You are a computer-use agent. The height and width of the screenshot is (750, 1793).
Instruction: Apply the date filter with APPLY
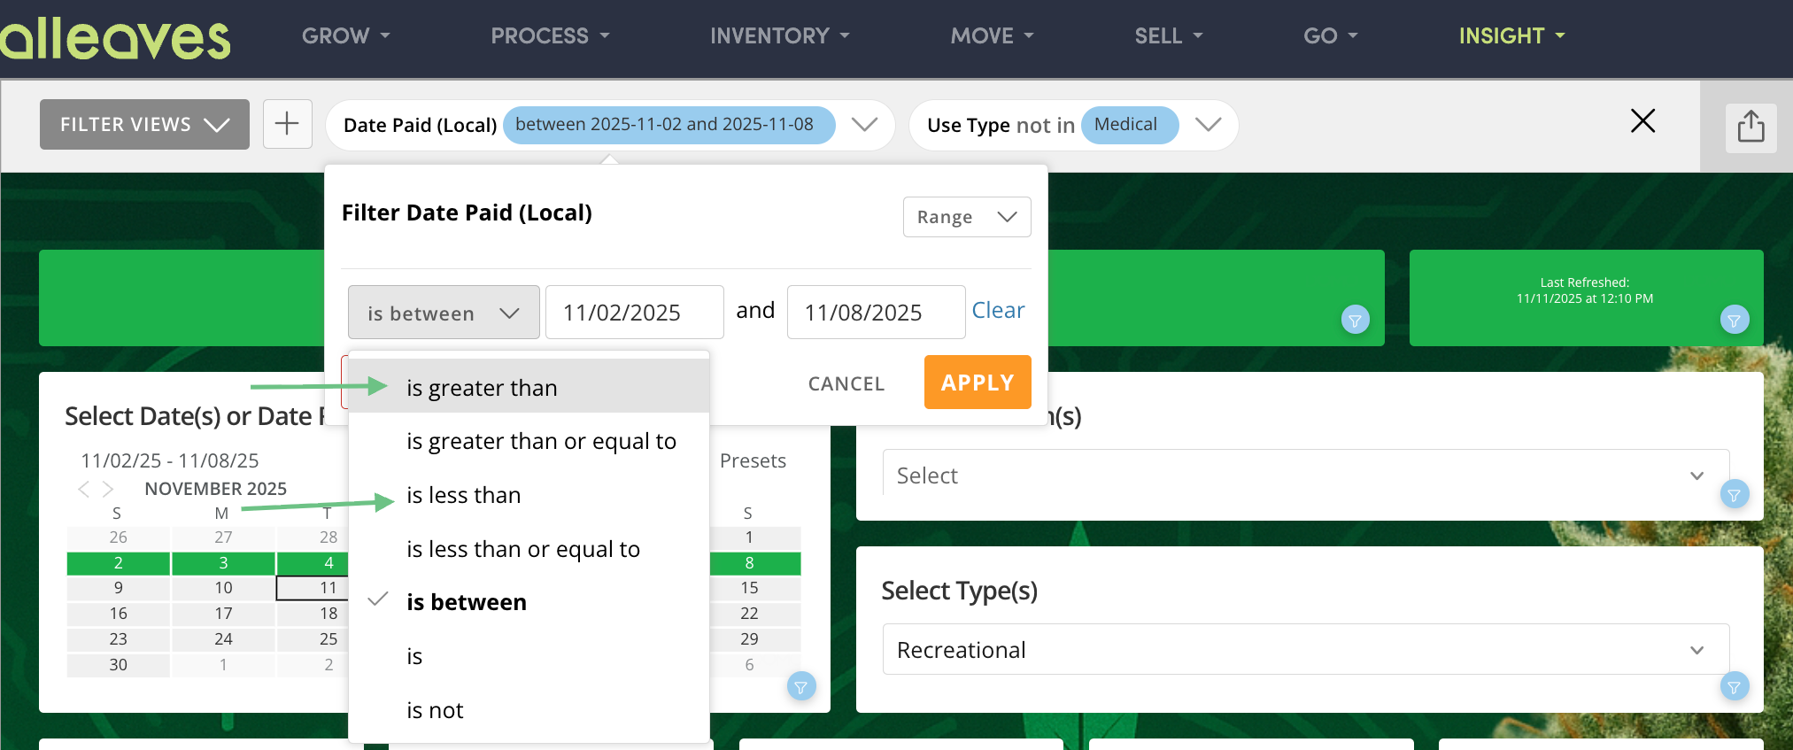pos(978,383)
